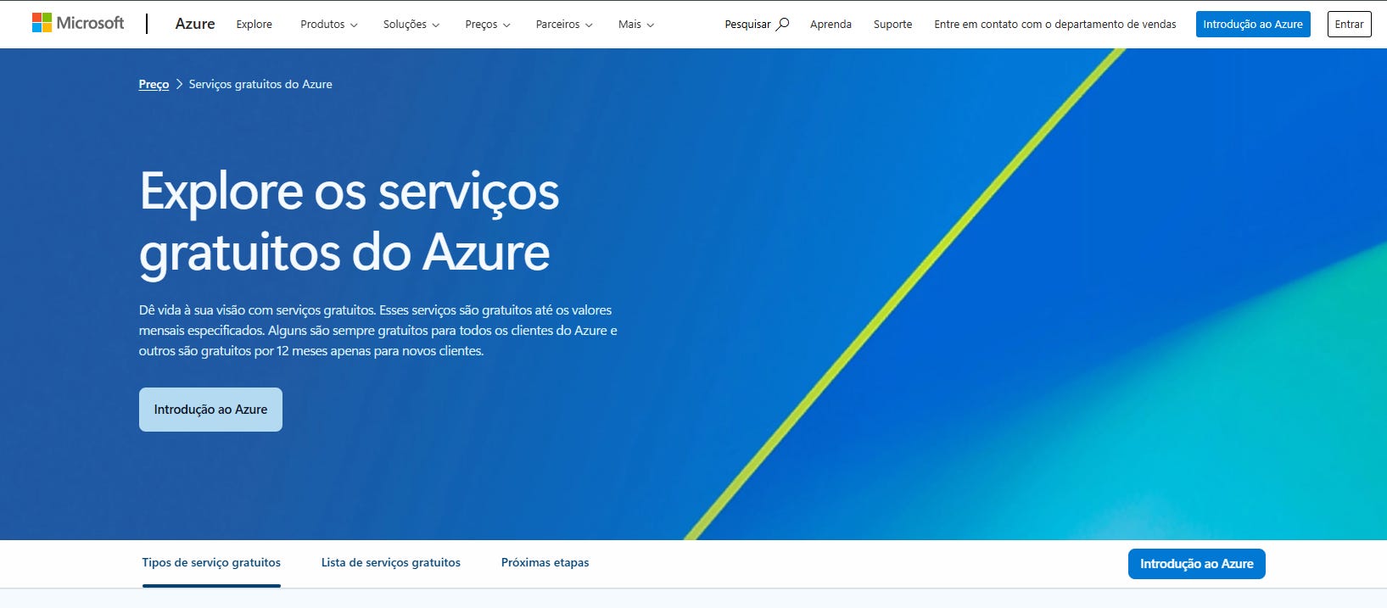Screen dimensions: 1387x608
Task: Open the Explore menu item
Action: [254, 24]
